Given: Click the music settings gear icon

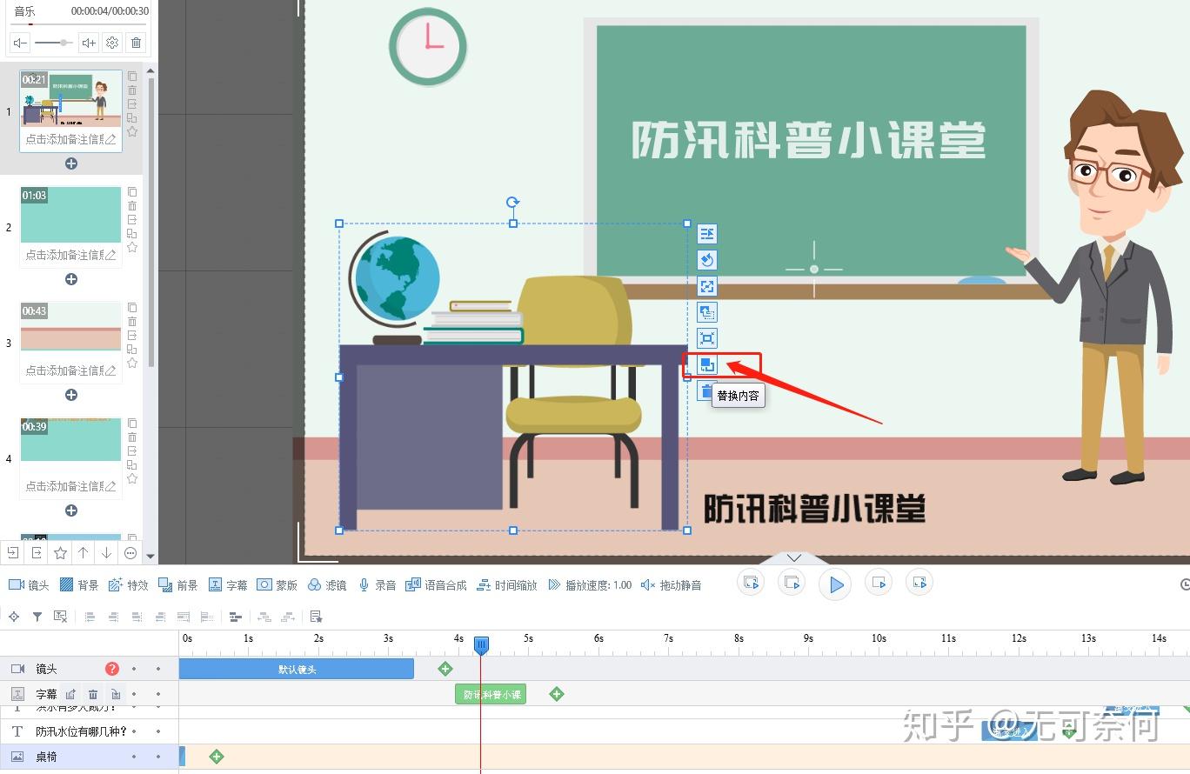Looking at the screenshot, I should [x=112, y=43].
